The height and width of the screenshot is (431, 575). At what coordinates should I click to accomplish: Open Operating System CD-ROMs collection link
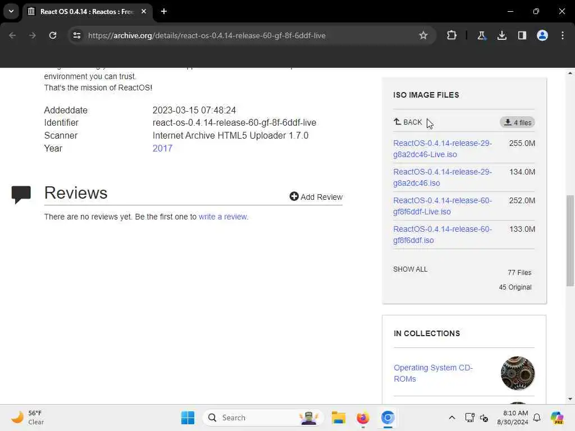(x=433, y=373)
